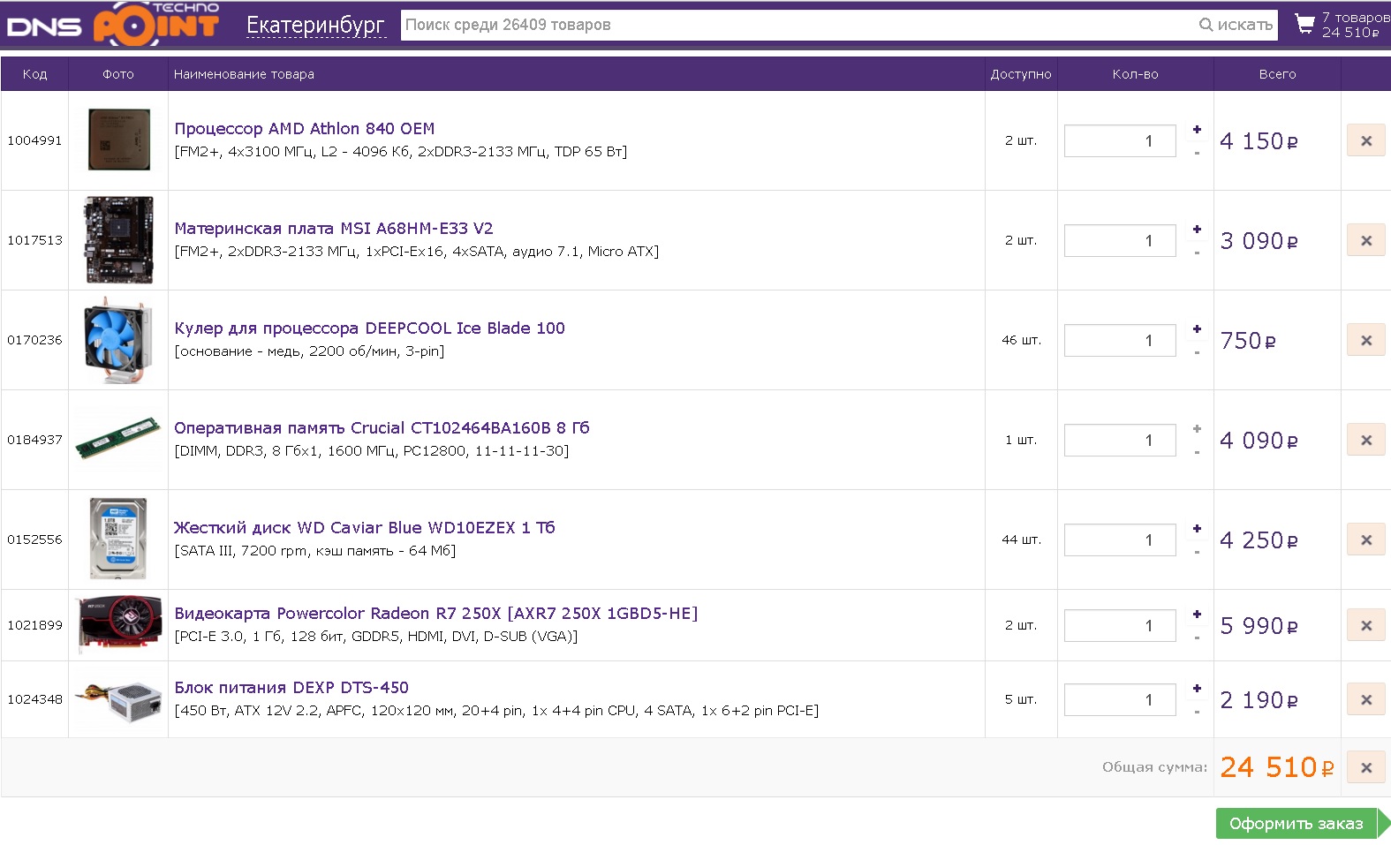The image size is (1391, 845).
Task: Increase quantity of Powercolor Radeon R7 250X
Action: 1197,615
